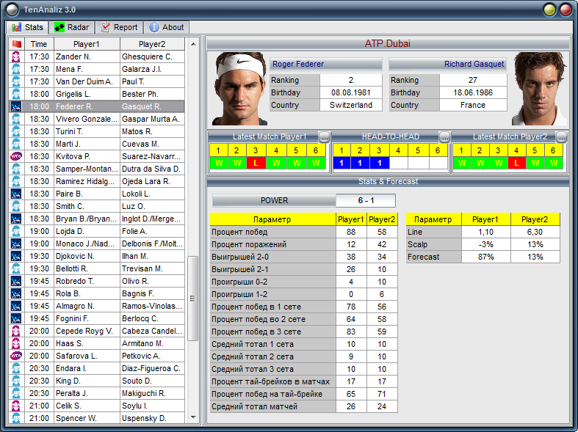Click the Scalp value 13% for Player2

click(x=535, y=245)
